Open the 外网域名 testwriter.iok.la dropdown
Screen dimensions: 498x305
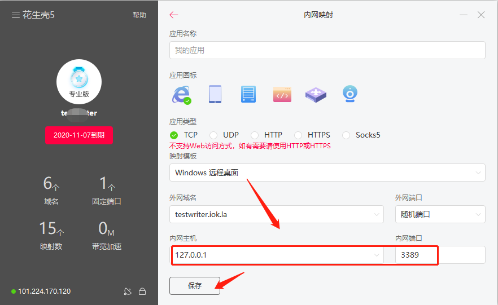pyautogui.click(x=276, y=214)
